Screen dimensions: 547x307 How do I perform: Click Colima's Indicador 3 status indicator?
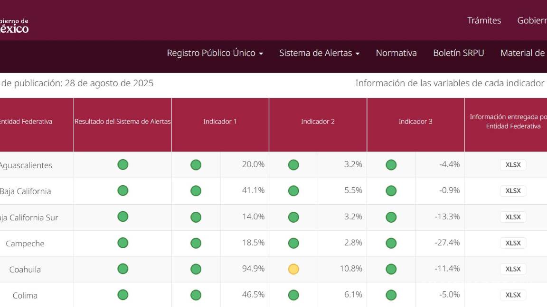tap(391, 295)
